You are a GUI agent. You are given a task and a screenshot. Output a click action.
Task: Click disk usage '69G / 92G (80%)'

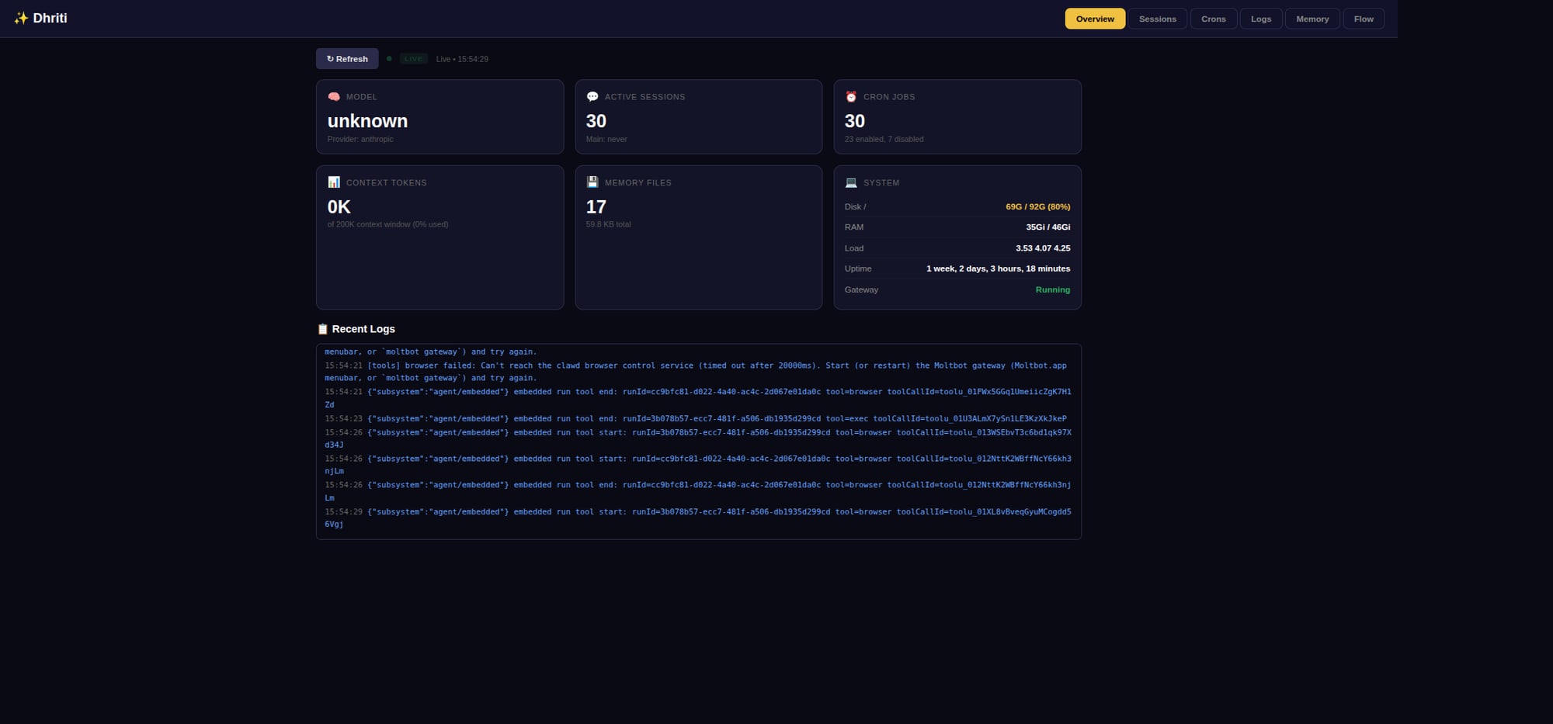[x=1037, y=207]
